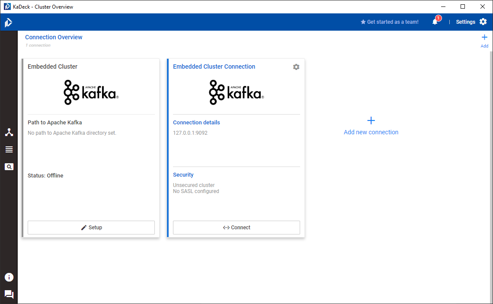Open the data browser search sidebar icon
This screenshot has width=493, height=304.
9,167
